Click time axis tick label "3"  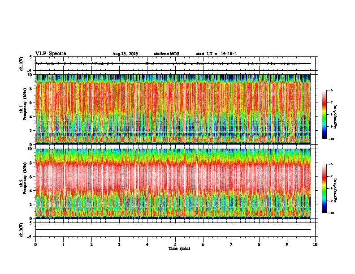click(x=119, y=244)
